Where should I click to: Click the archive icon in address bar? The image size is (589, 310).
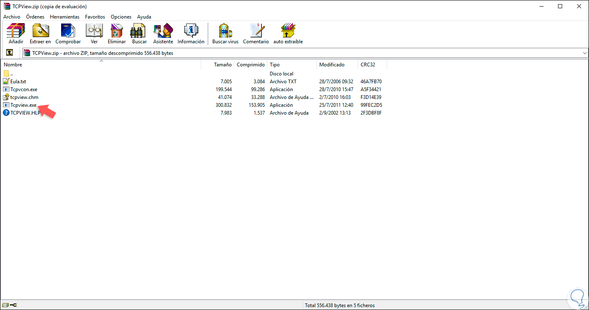[27, 53]
